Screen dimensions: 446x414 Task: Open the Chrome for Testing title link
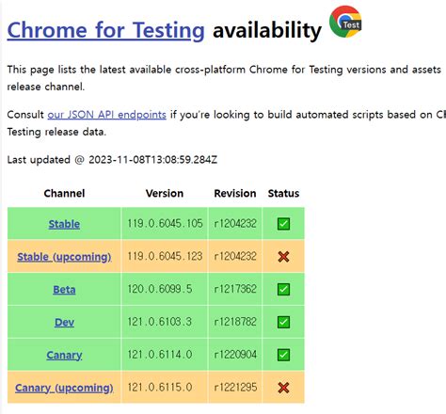click(x=105, y=30)
